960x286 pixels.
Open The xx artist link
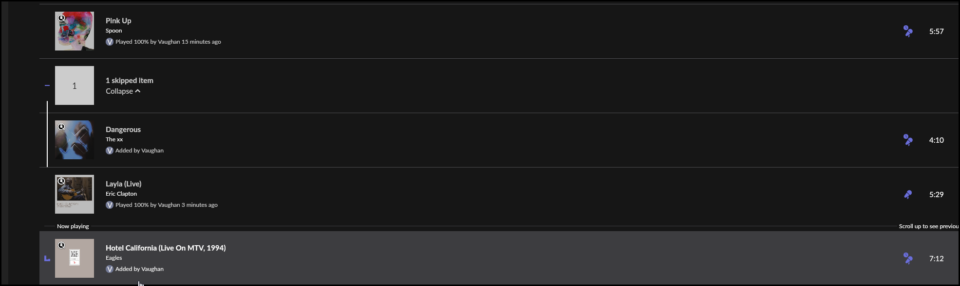coord(114,139)
